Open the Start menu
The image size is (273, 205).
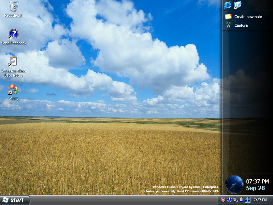[15, 200]
